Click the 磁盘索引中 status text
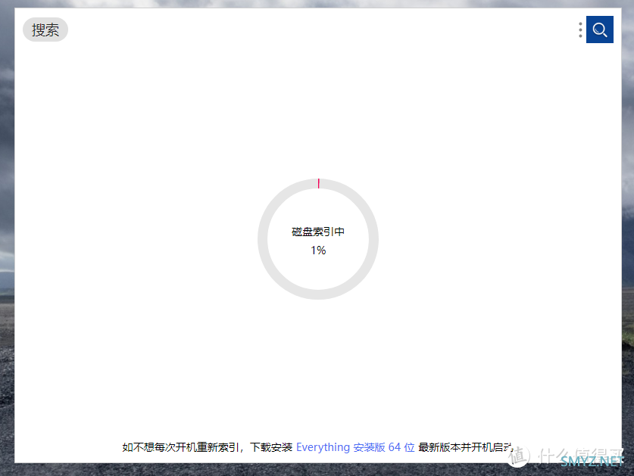634x476 pixels. [x=318, y=232]
